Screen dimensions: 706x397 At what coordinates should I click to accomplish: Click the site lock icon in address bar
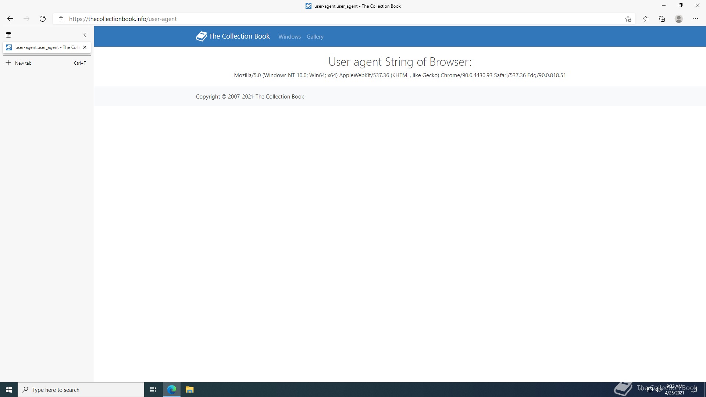(61, 19)
